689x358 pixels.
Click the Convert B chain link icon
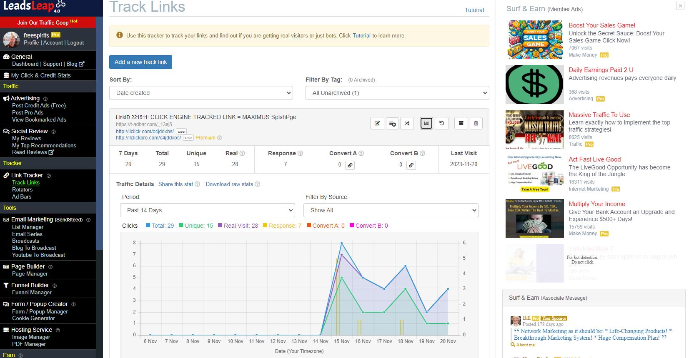pos(411,165)
